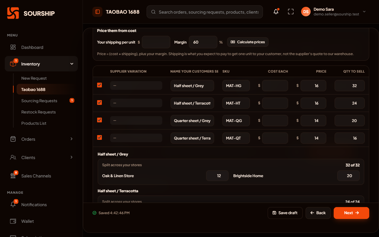This screenshot has width=379, height=237.
Task: Click the Save draft button
Action: click(285, 213)
